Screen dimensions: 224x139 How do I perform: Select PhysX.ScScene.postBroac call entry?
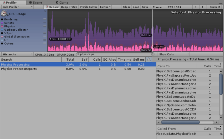pos(187,71)
